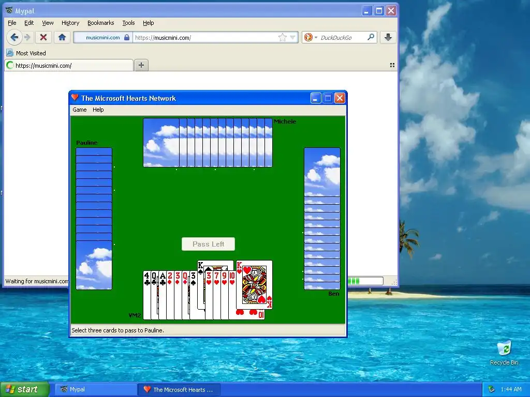Select the 7 of hearts card
The image size is (530, 397).
pos(217,295)
